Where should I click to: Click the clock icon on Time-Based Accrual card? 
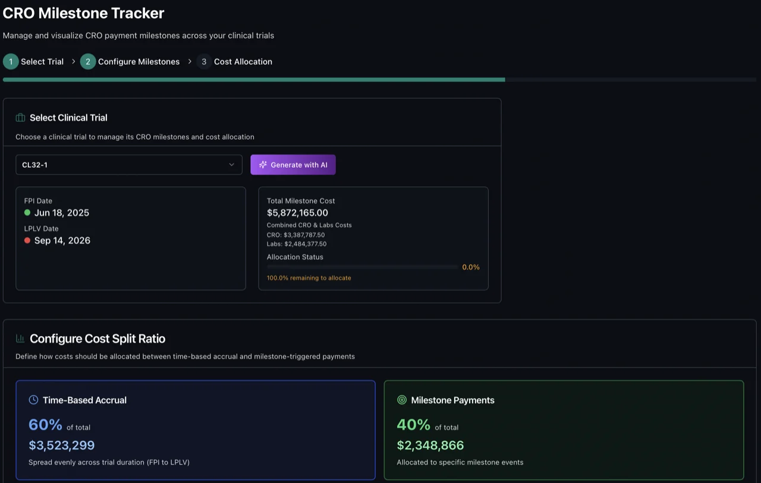click(33, 400)
